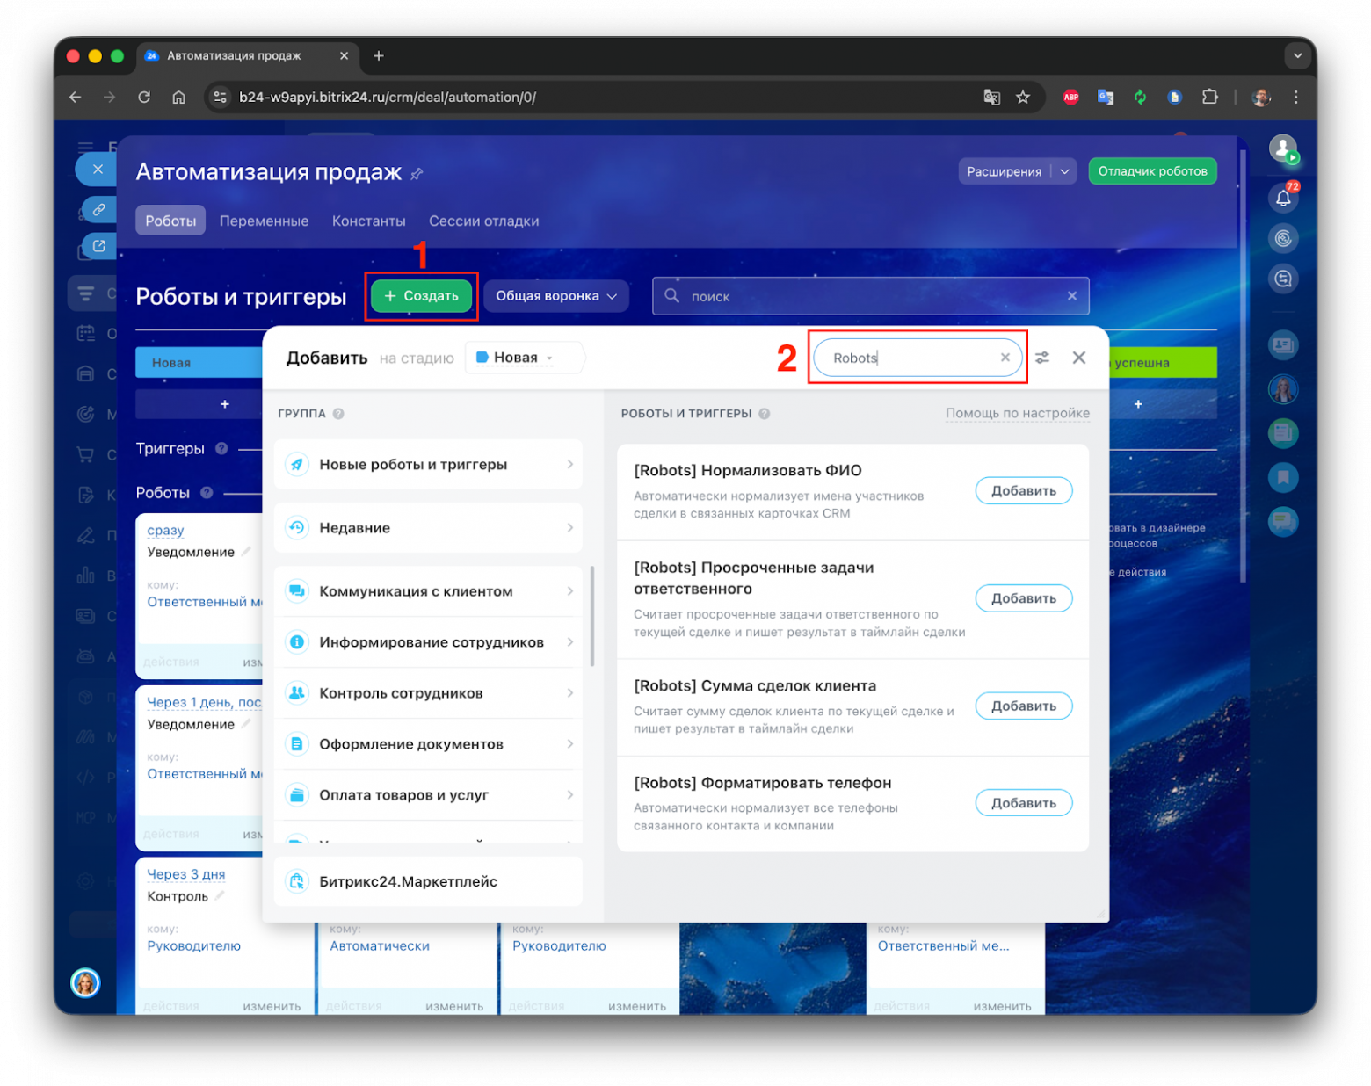Screen dimensions: 1371x1086
Task: Open the bar chart icon in left sidebar
Action: coord(85,576)
